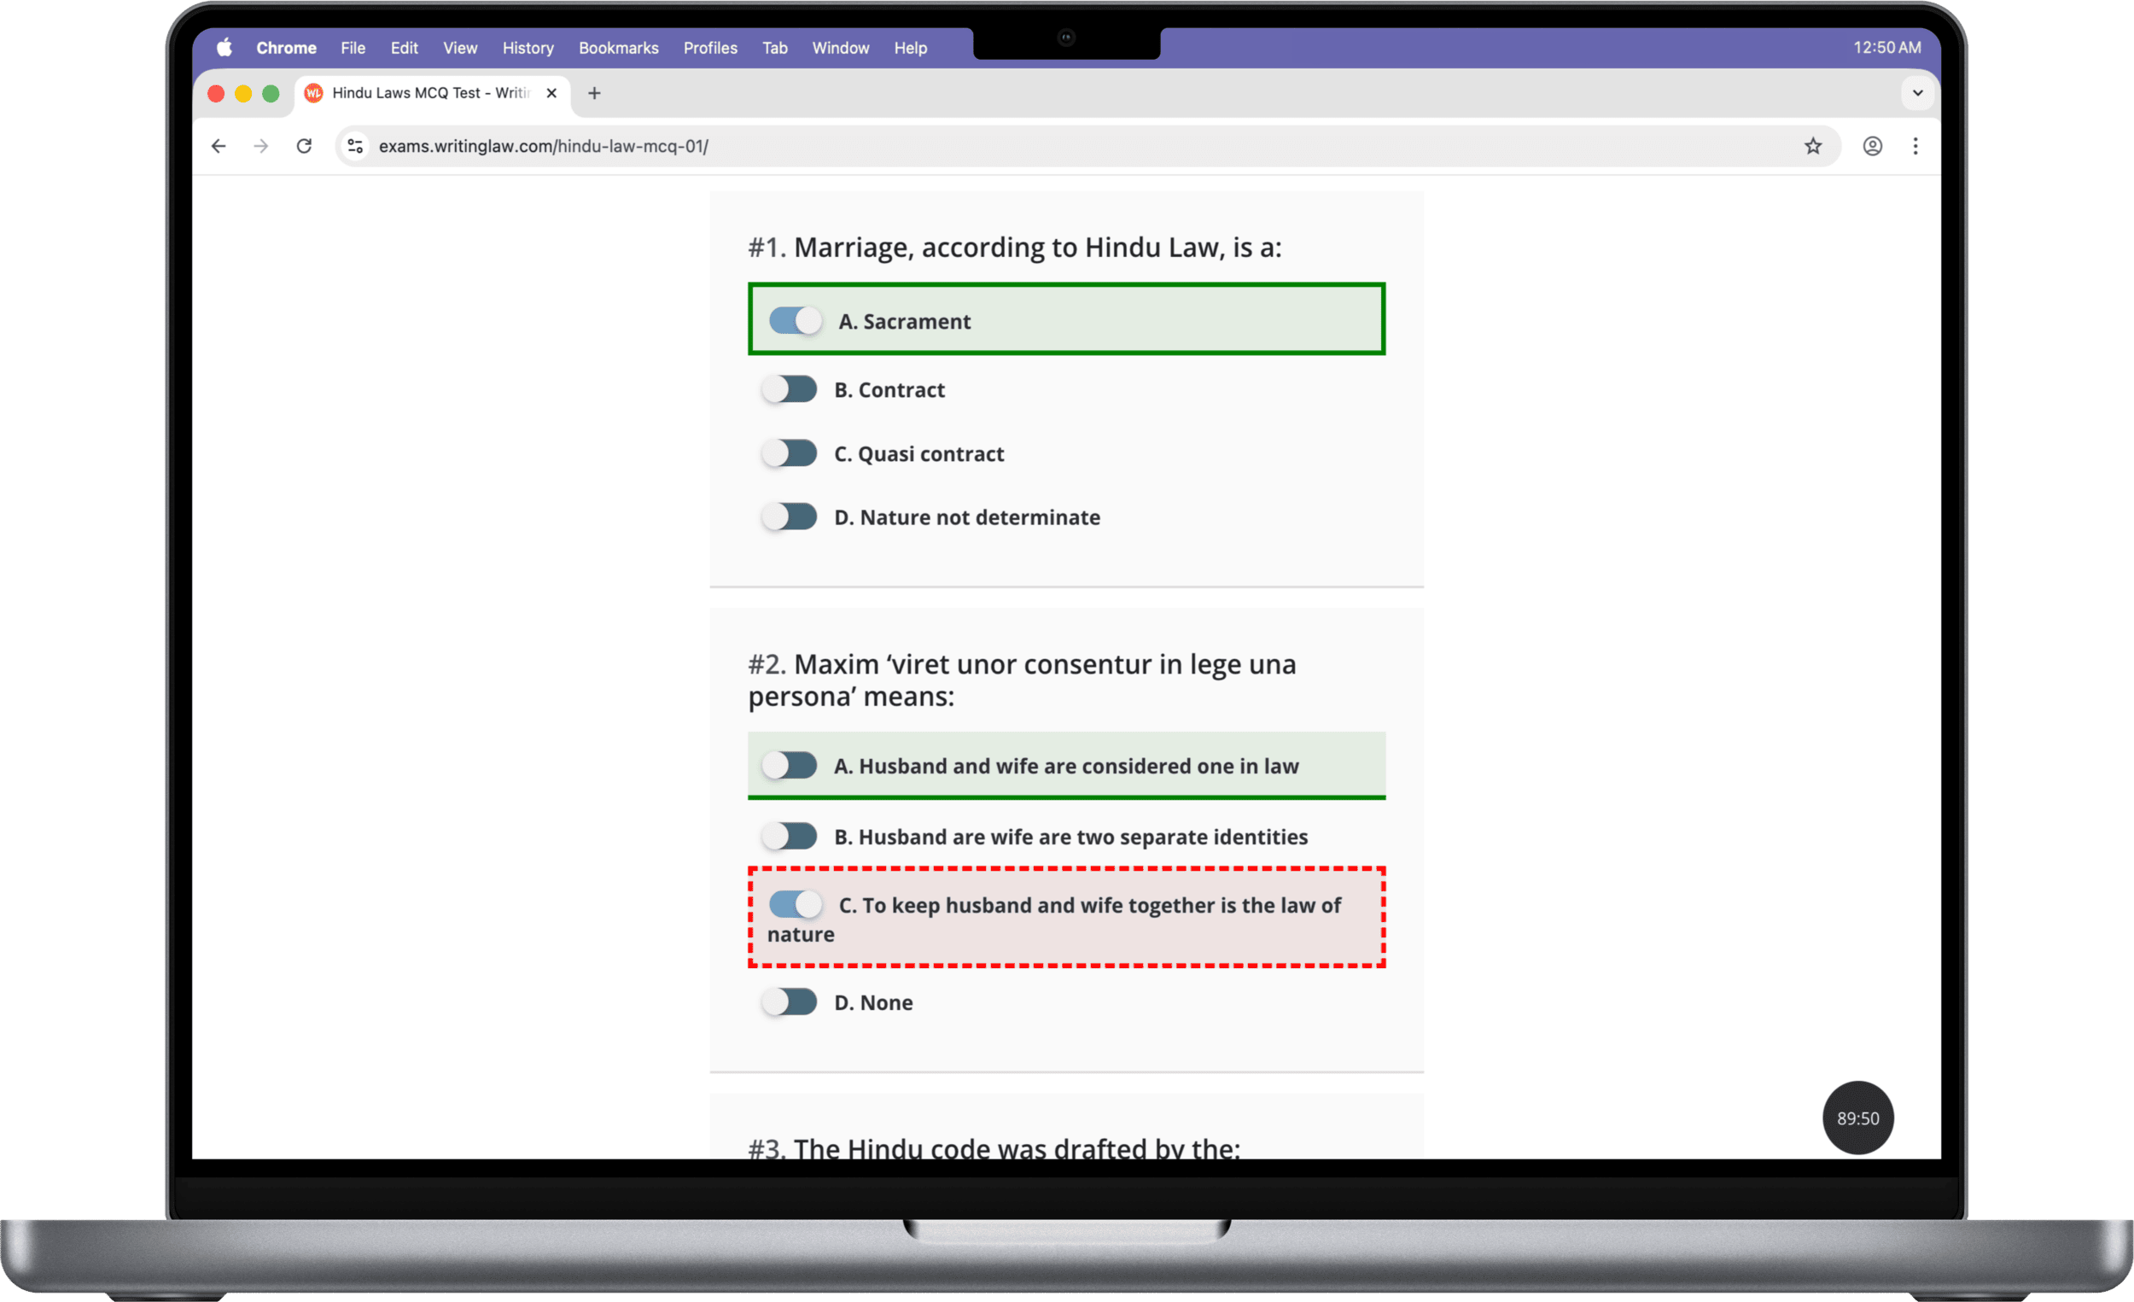
Task: Open Chrome three-dot menu
Action: (x=1915, y=146)
